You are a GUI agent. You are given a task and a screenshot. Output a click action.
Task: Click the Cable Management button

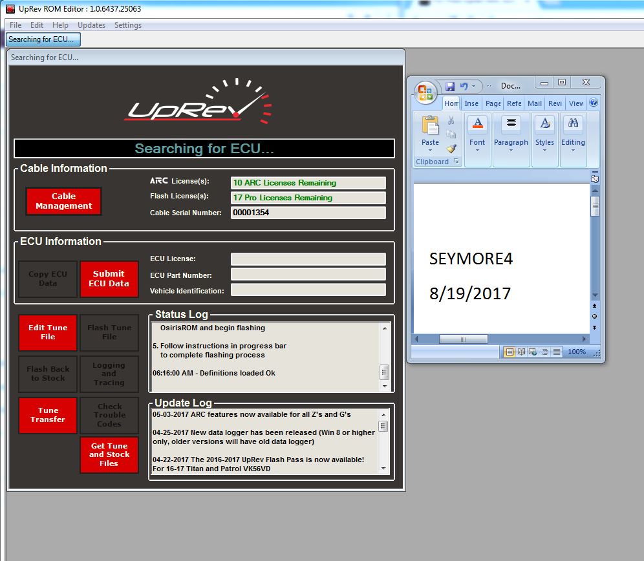63,201
